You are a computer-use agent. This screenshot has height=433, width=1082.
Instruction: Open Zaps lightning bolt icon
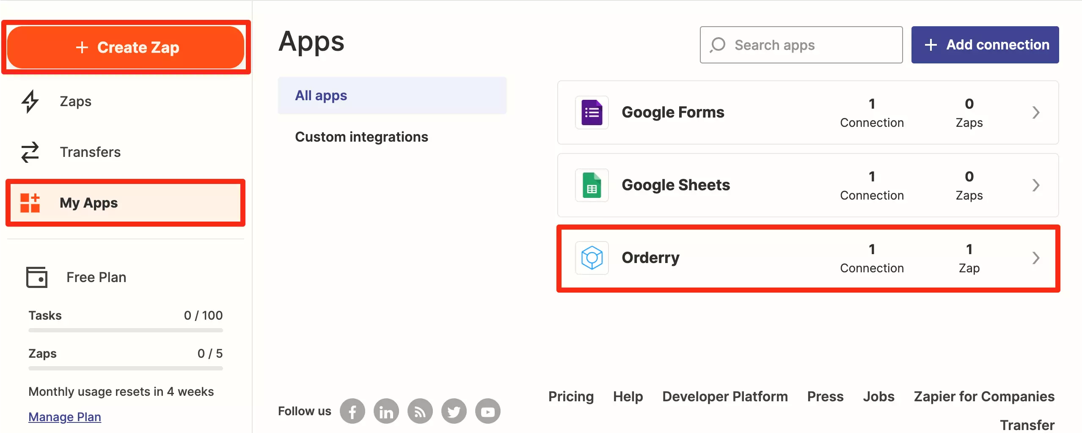30,101
